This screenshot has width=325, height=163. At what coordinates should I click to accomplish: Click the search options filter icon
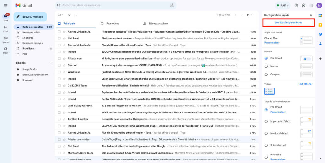(x=172, y=5)
